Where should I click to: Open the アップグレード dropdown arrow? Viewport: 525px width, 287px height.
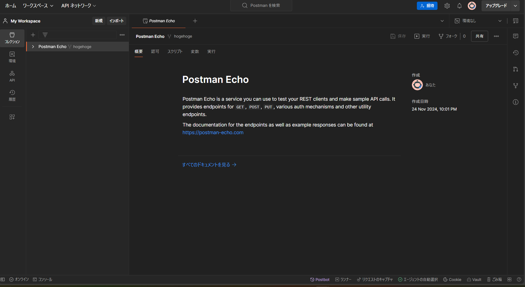point(515,6)
